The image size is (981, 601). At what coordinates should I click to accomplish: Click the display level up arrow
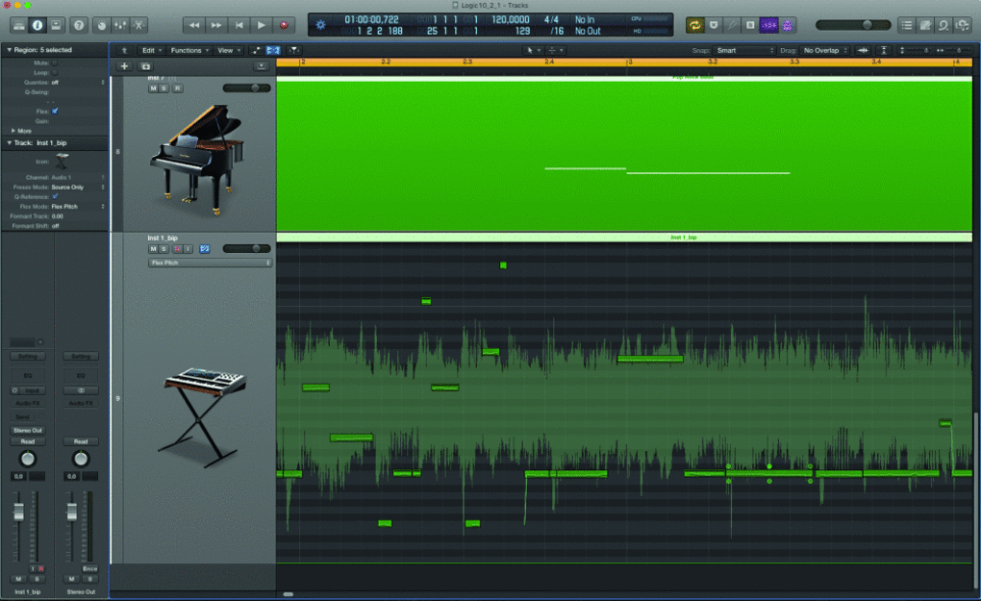(124, 51)
